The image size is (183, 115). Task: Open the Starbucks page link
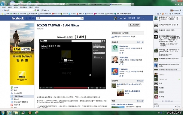point(124,46)
